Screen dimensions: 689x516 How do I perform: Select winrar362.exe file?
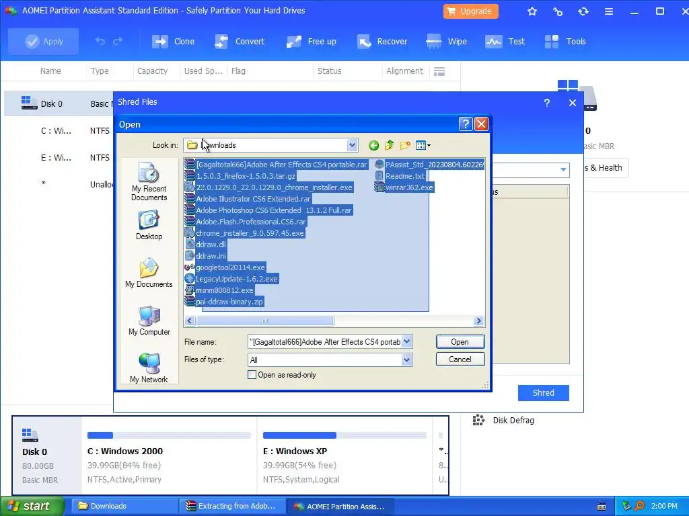tap(404, 187)
